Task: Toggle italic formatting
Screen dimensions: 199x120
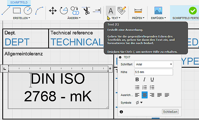Action: point(145,79)
